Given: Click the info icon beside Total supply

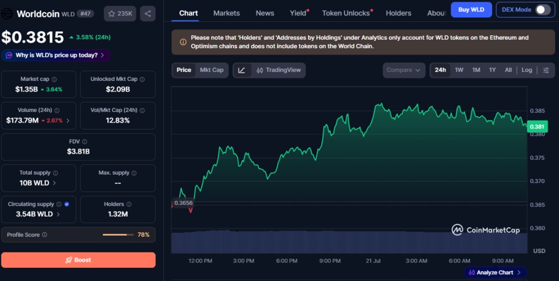Looking at the screenshot, I should point(55,173).
